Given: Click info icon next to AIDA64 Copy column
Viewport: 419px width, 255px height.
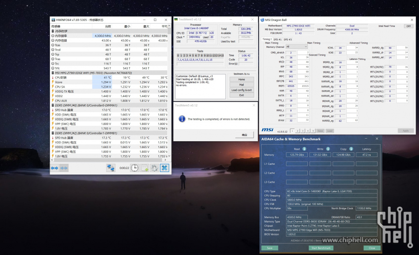Looking at the screenshot, I should (x=351, y=149).
